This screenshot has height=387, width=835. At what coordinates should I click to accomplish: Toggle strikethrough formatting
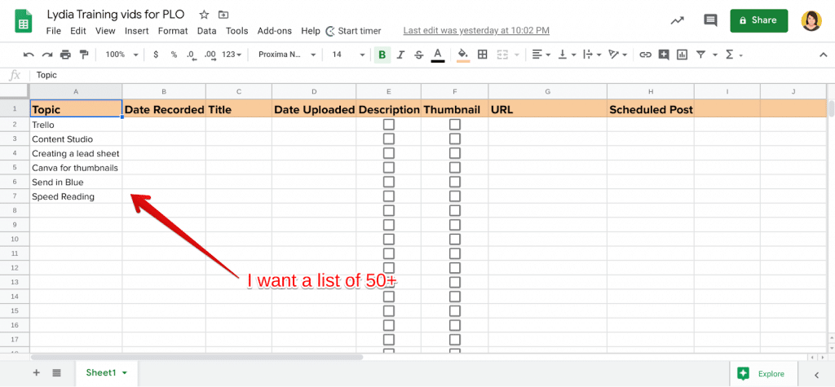[x=419, y=55]
